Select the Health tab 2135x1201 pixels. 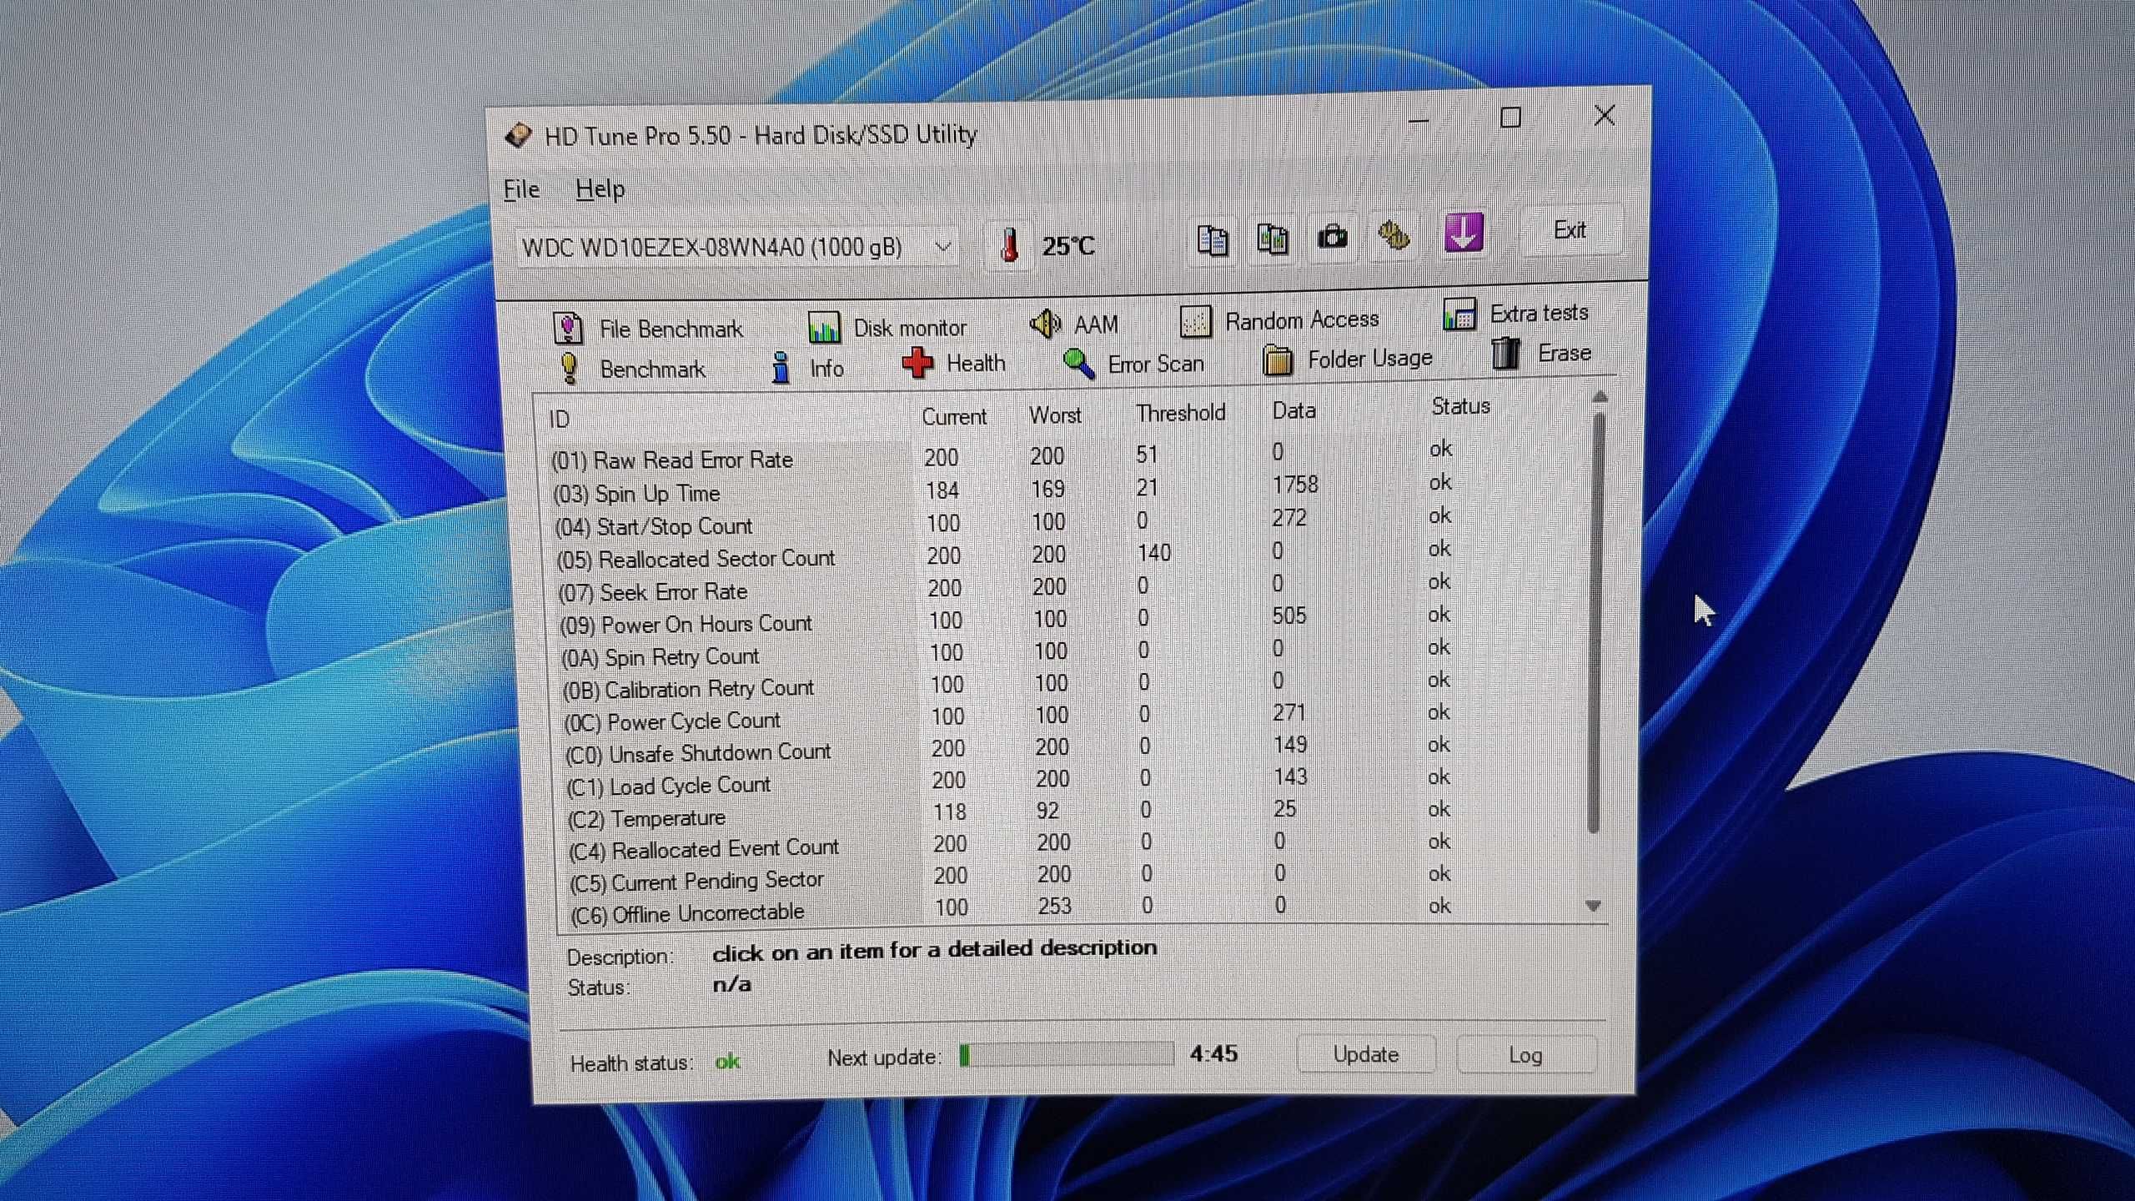pyautogui.click(x=953, y=364)
